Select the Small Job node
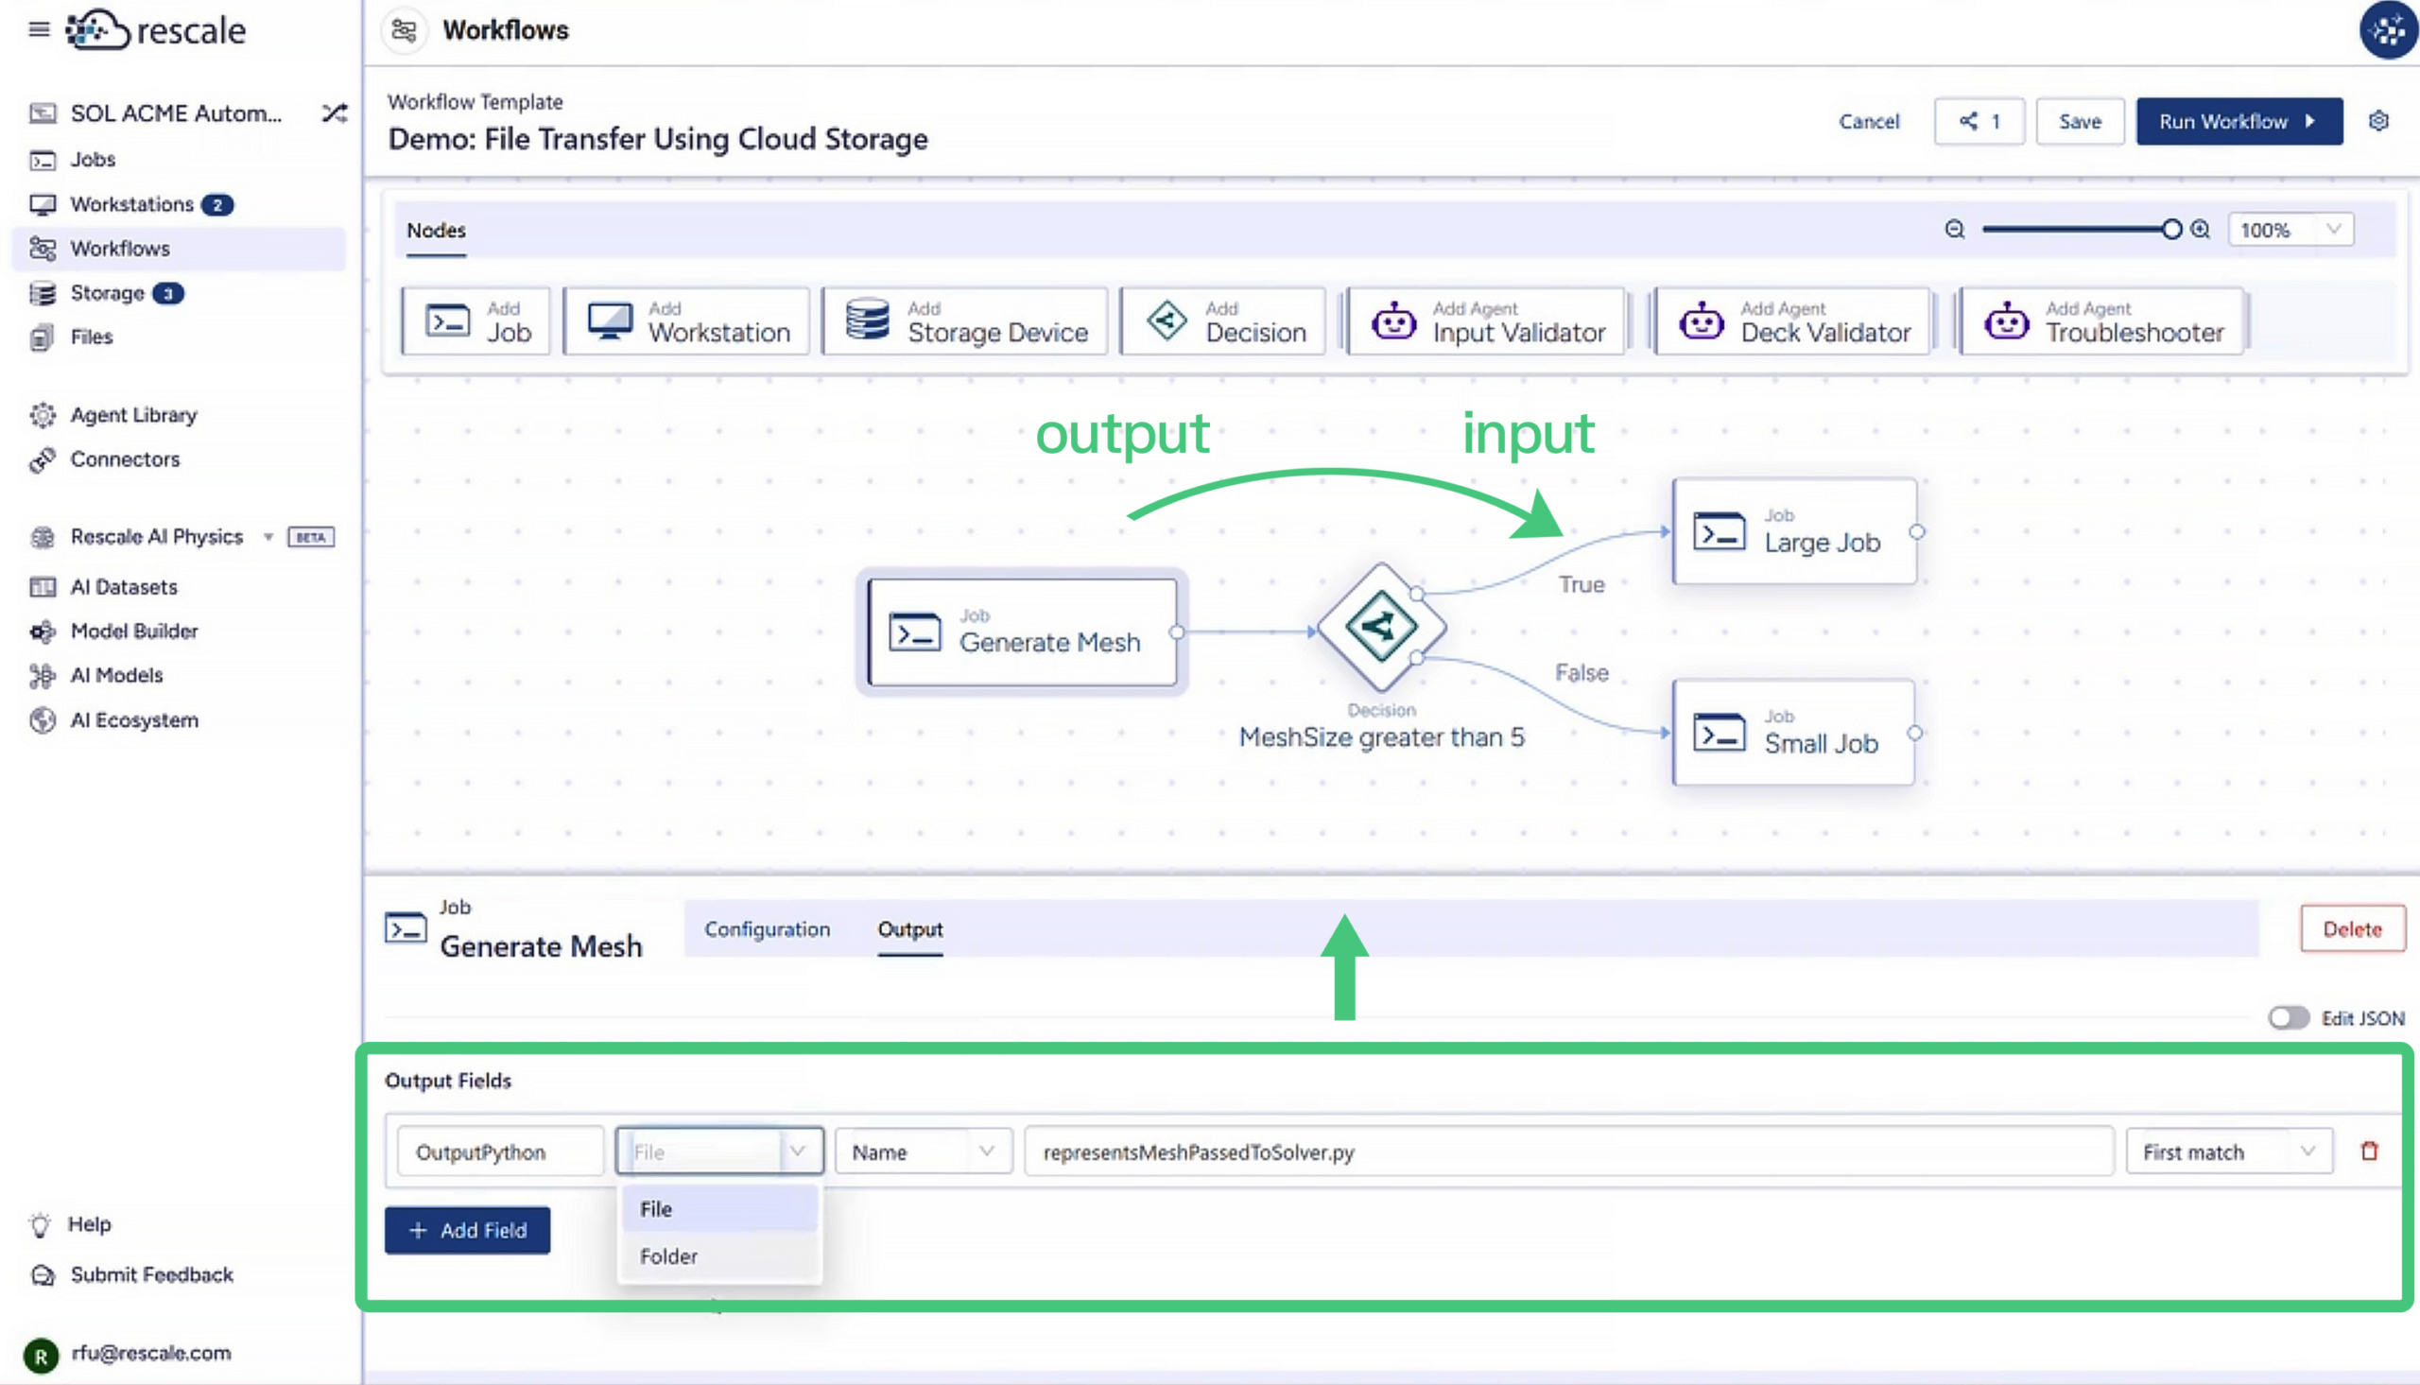 tap(1792, 733)
